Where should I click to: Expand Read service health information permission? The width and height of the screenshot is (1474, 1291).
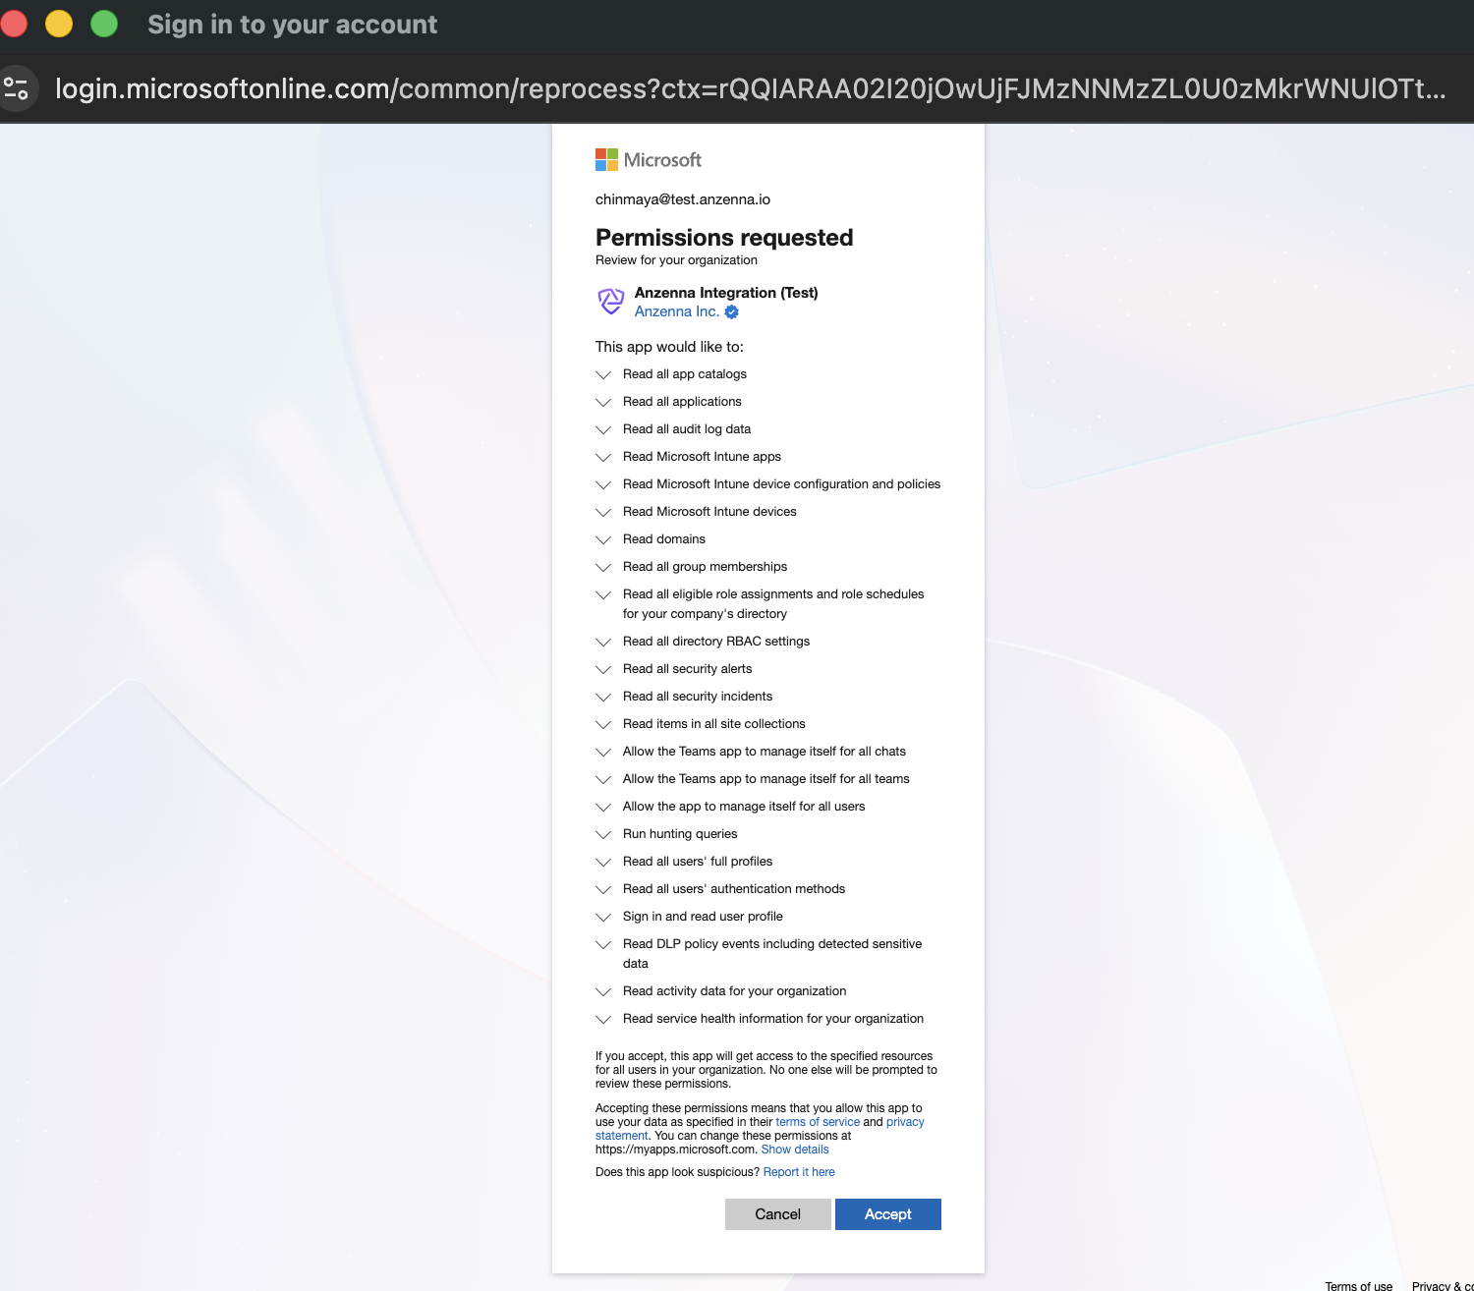coord(603,1019)
